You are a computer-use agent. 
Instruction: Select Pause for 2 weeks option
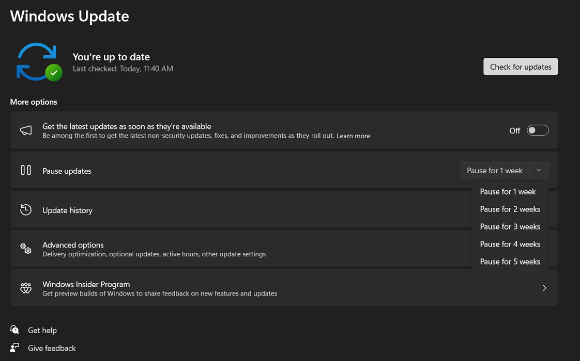pyautogui.click(x=510, y=209)
